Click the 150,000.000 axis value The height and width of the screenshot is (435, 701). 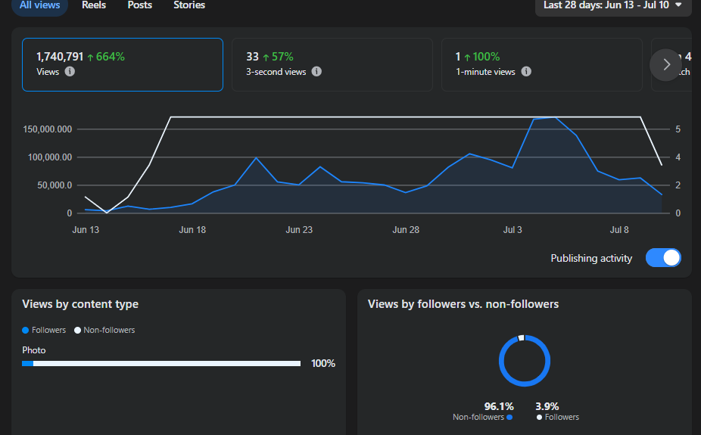(48, 129)
